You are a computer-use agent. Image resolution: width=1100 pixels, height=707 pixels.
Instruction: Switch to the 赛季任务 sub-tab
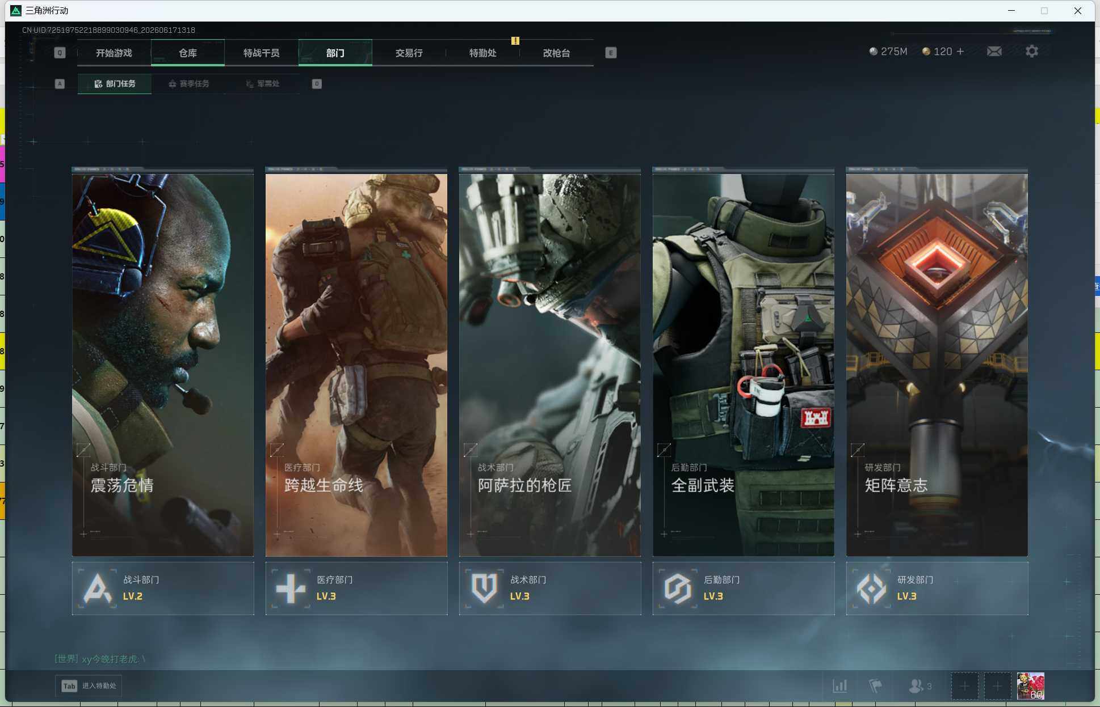pyautogui.click(x=188, y=84)
